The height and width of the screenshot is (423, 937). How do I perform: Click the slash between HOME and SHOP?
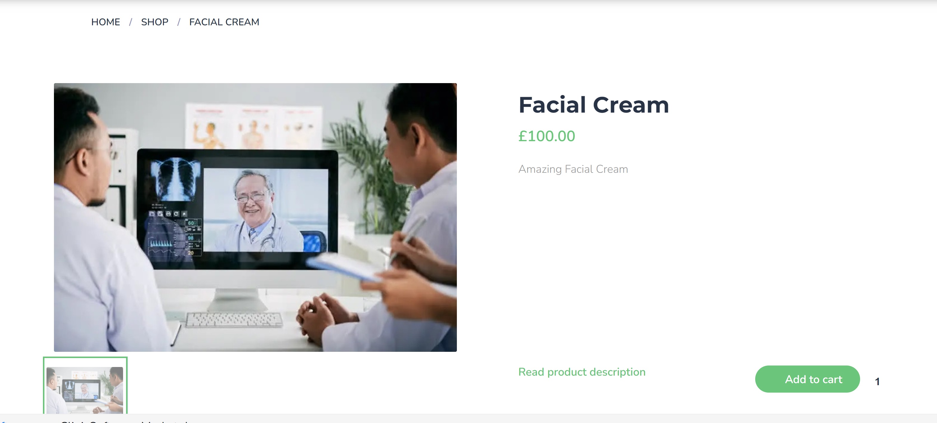click(130, 22)
